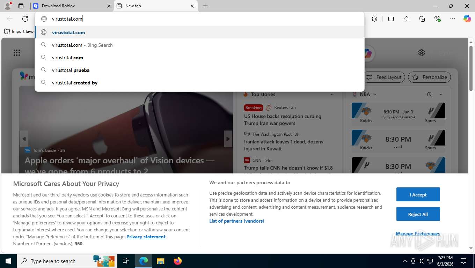Open Microsoft Edge taskbar icon
Viewport: 475px width, 268px height.
click(144, 261)
